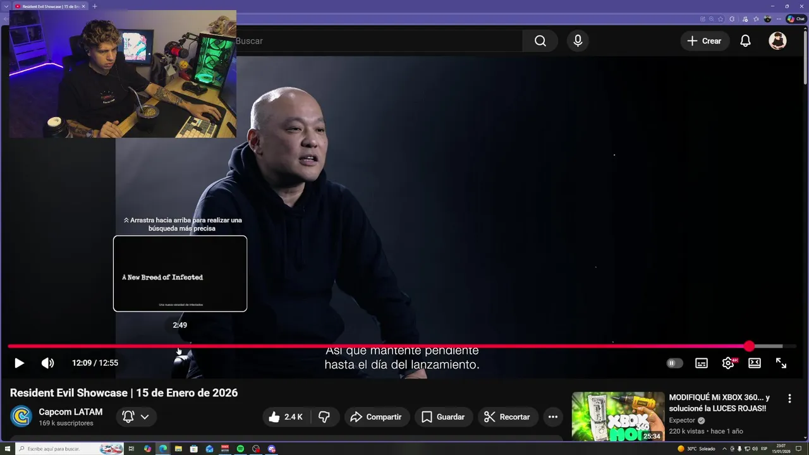809x455 pixels.
Task: Open the browser profile avatar
Action: (768, 19)
